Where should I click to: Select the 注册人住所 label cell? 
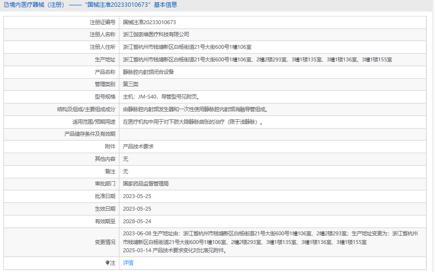[x=102, y=47]
